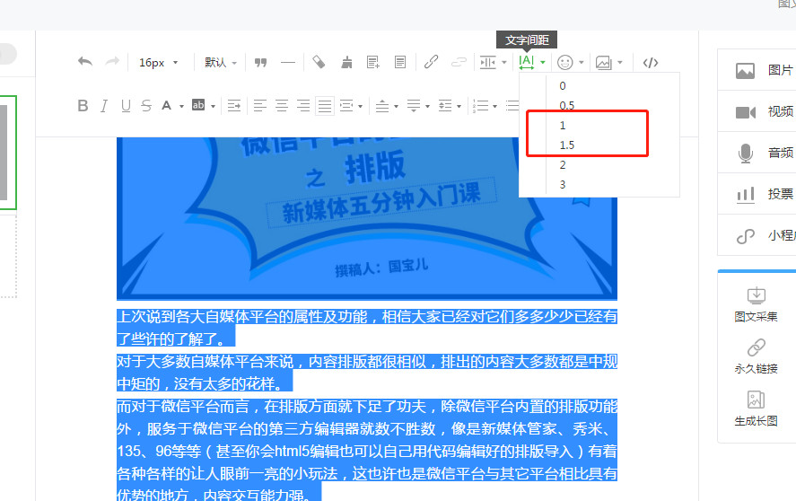
Task: Expand the emoji dropdown arrow
Action: pyautogui.click(x=582, y=63)
